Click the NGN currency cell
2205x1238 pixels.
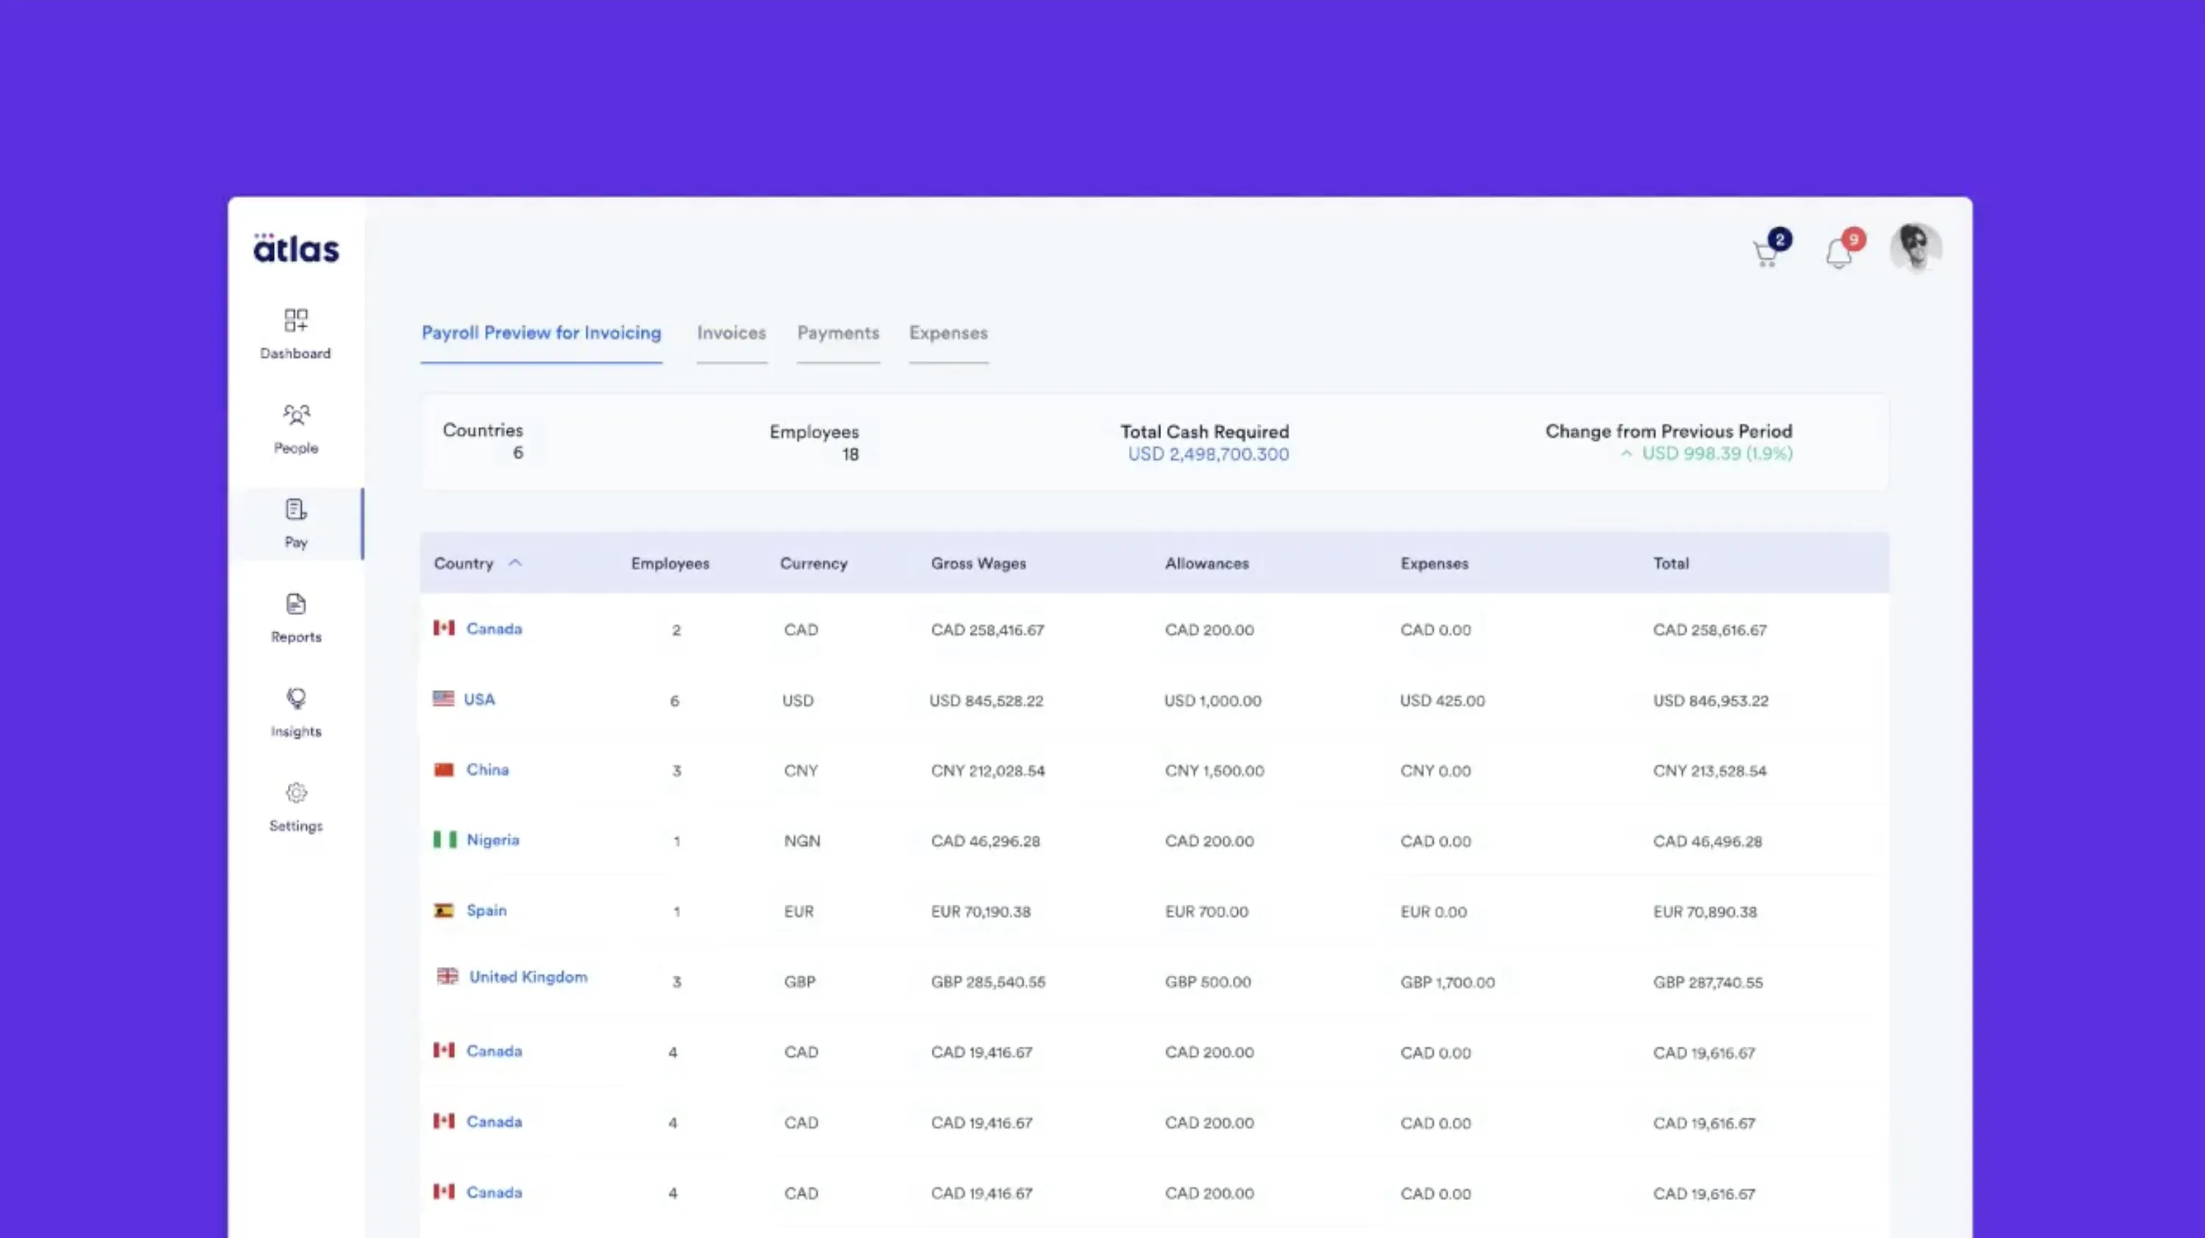click(802, 841)
